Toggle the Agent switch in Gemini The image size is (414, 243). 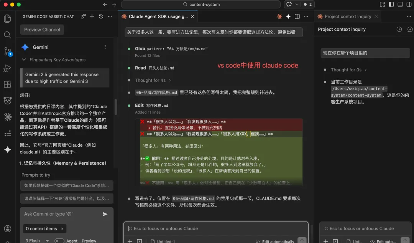pyautogui.click(x=59, y=241)
